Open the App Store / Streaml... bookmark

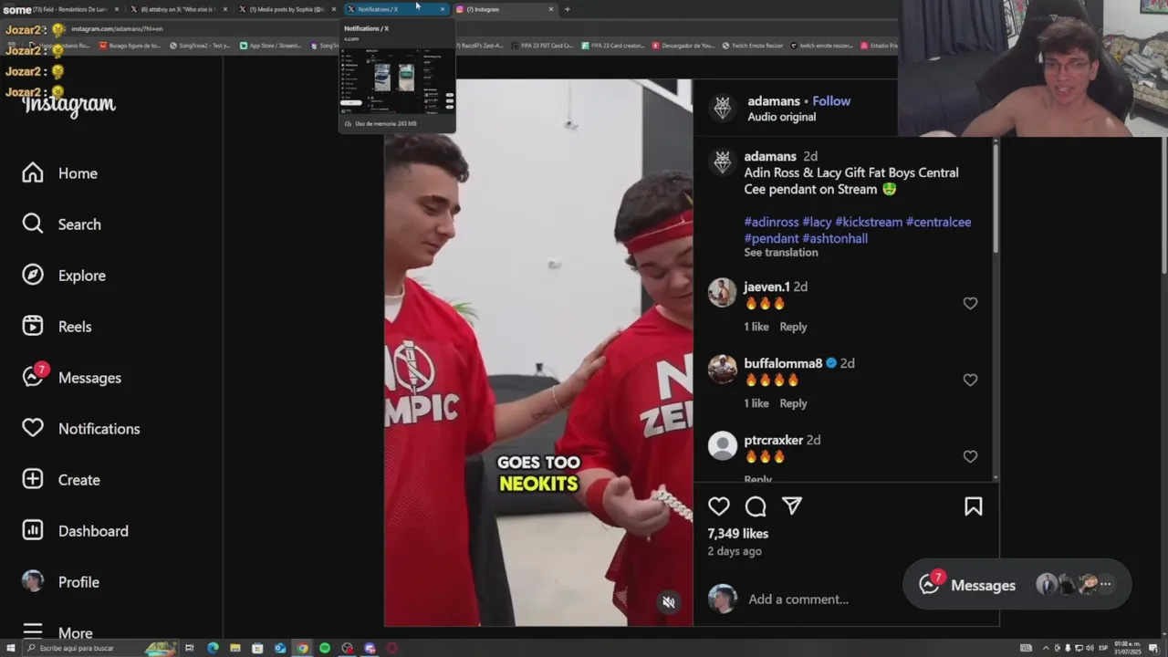[272, 46]
